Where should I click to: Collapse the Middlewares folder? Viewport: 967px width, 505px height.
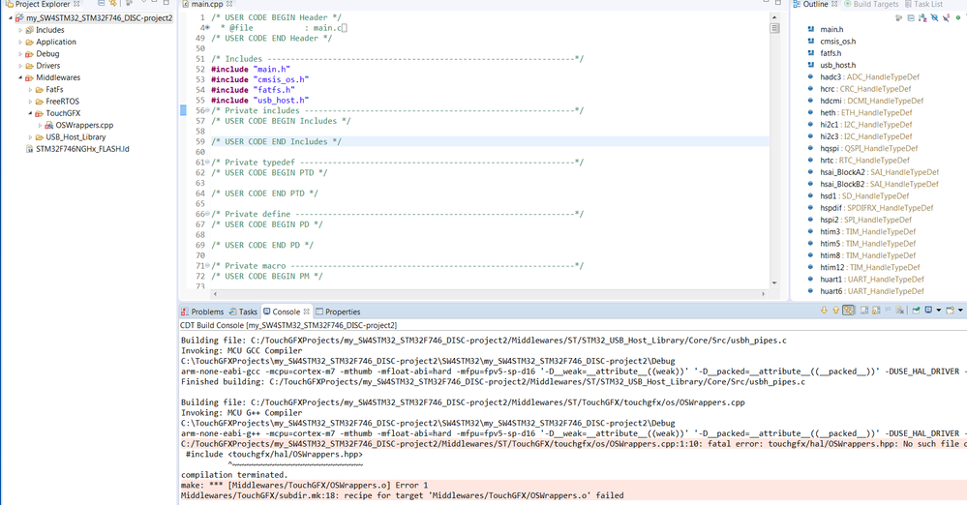20,77
